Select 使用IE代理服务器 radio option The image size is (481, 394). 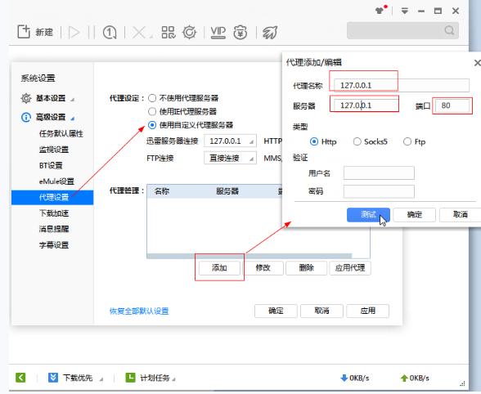pos(152,111)
